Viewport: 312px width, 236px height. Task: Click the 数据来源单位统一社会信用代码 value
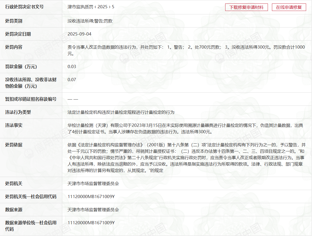pyautogui.click(x=91, y=223)
